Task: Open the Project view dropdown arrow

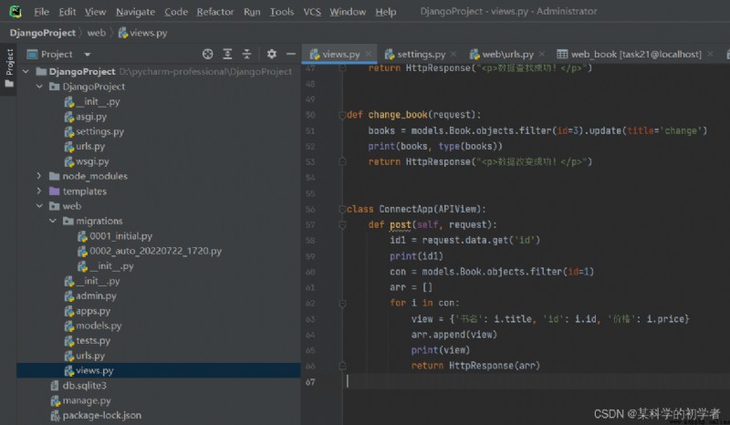Action: (x=87, y=55)
